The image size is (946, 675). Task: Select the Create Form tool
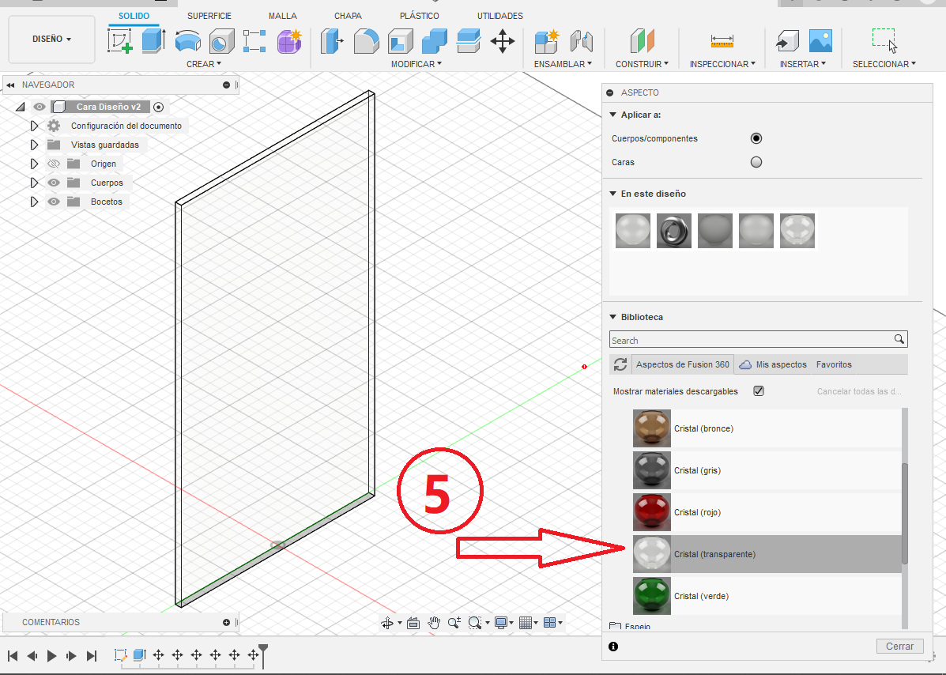[289, 42]
